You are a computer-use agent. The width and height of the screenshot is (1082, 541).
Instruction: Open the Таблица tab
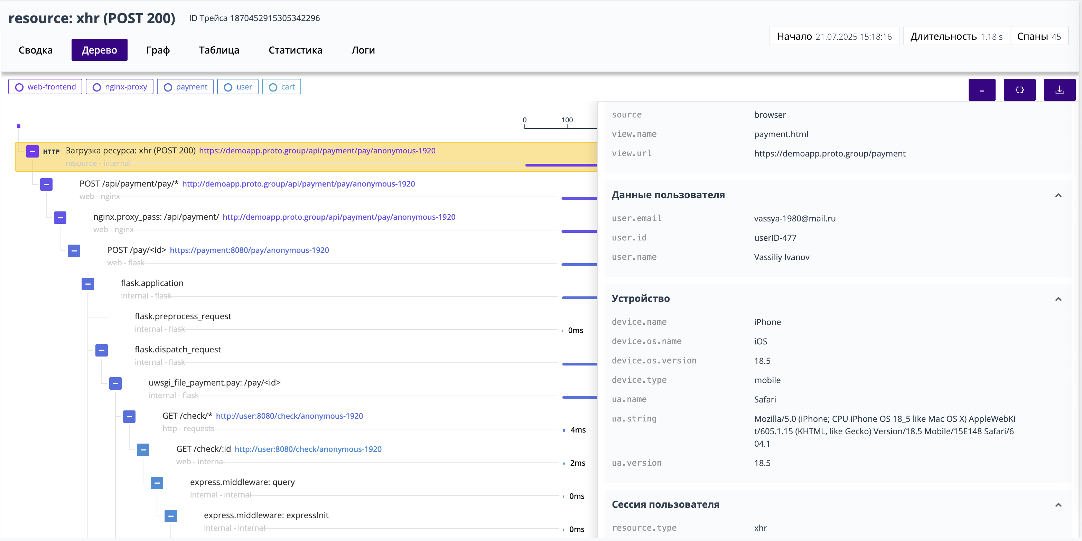click(x=219, y=50)
